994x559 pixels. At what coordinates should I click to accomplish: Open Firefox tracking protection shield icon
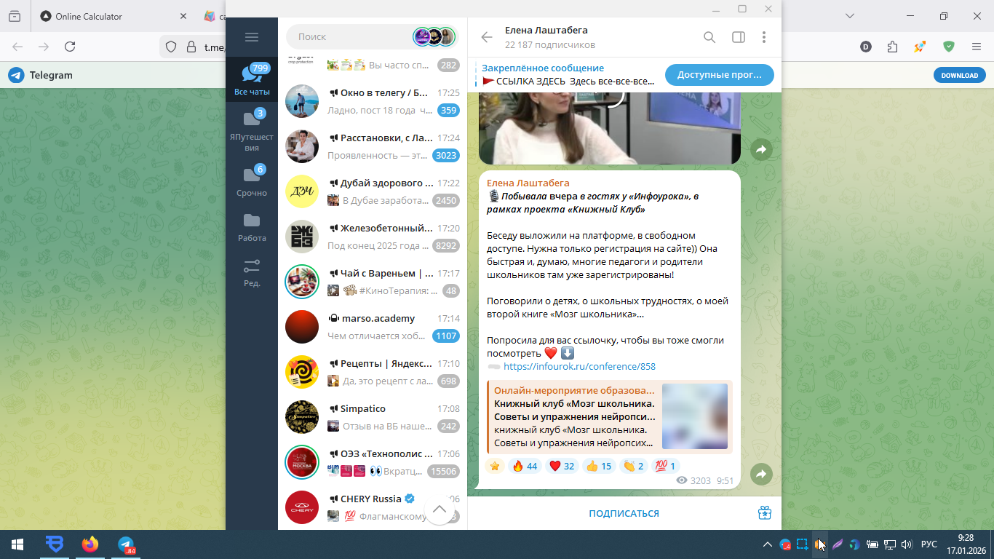[x=171, y=47]
